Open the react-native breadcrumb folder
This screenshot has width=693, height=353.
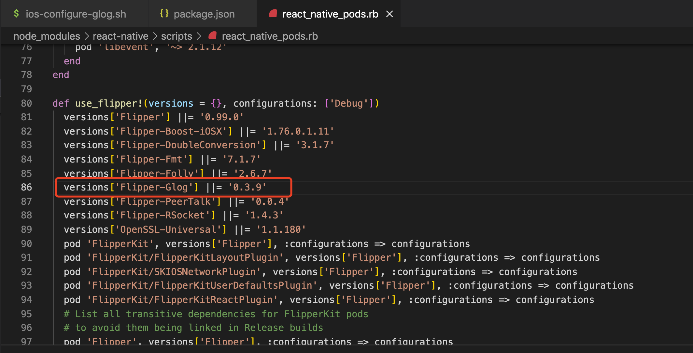pyautogui.click(x=120, y=36)
